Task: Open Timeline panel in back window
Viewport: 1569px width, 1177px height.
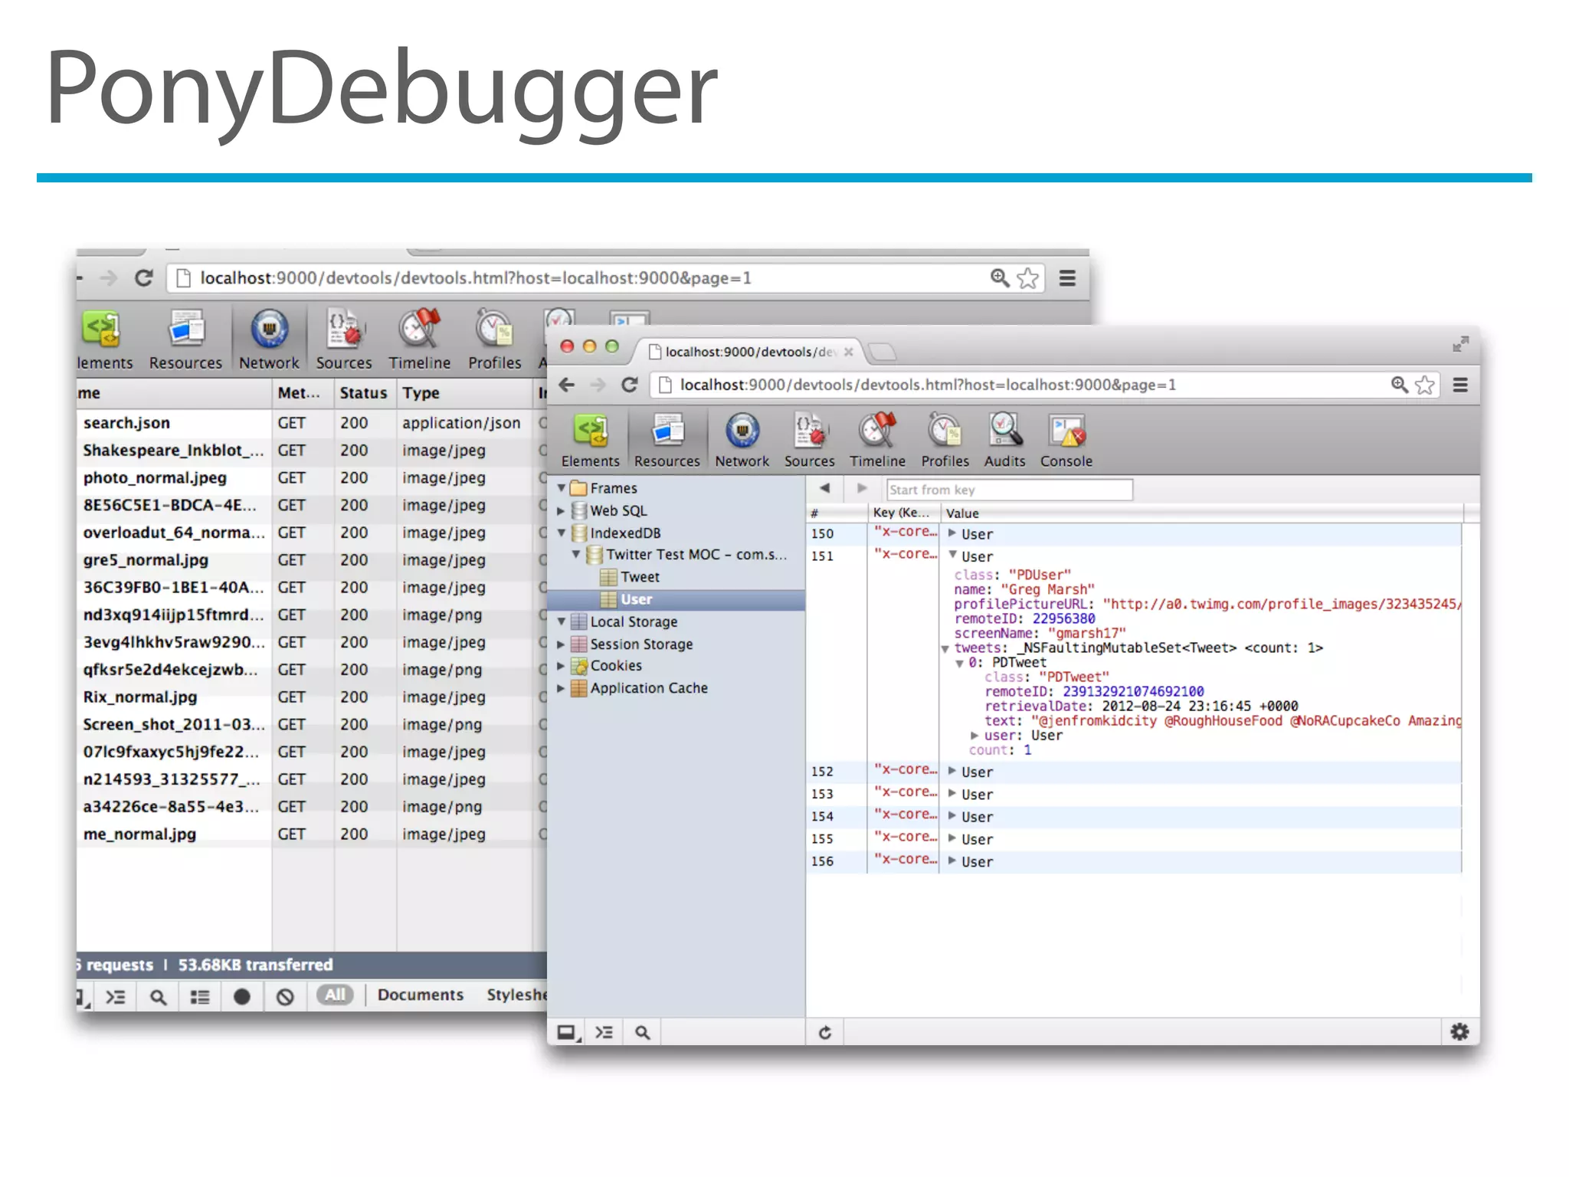Action: [x=419, y=341]
